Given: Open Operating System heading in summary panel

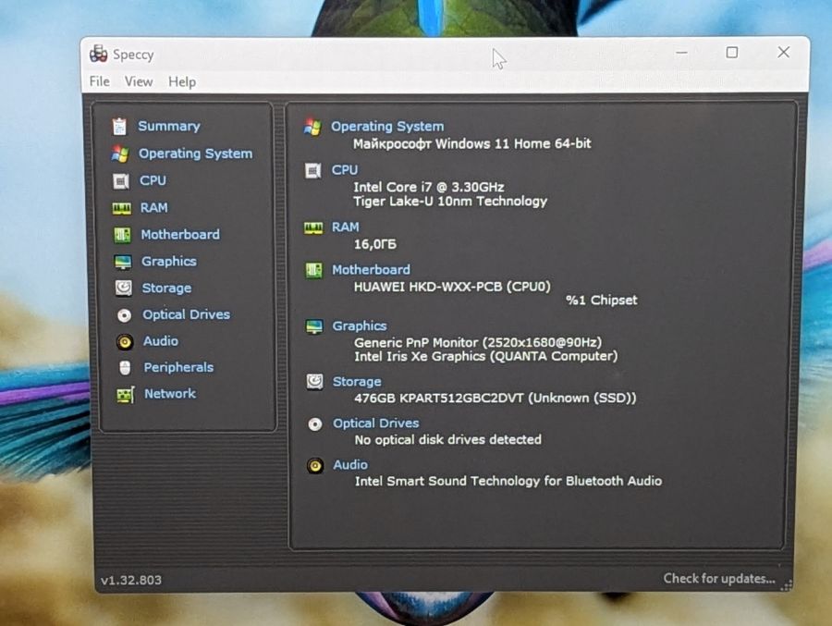Looking at the screenshot, I should tap(387, 127).
